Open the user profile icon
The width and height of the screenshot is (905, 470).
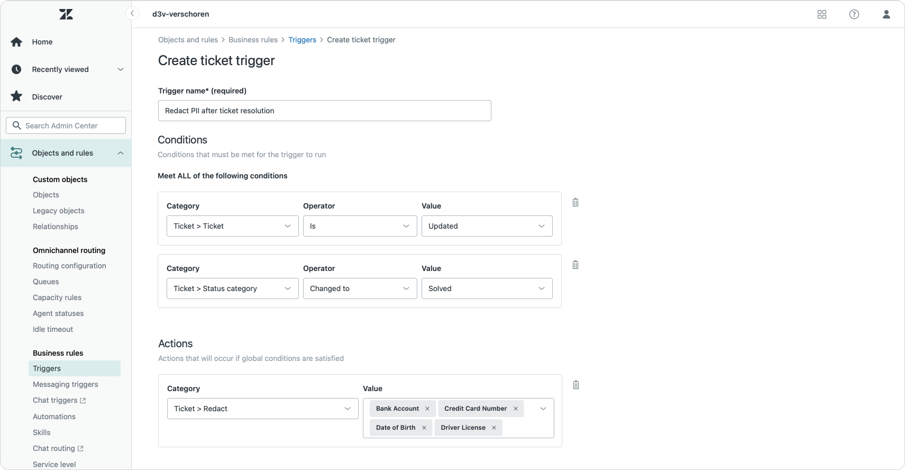pyautogui.click(x=886, y=14)
